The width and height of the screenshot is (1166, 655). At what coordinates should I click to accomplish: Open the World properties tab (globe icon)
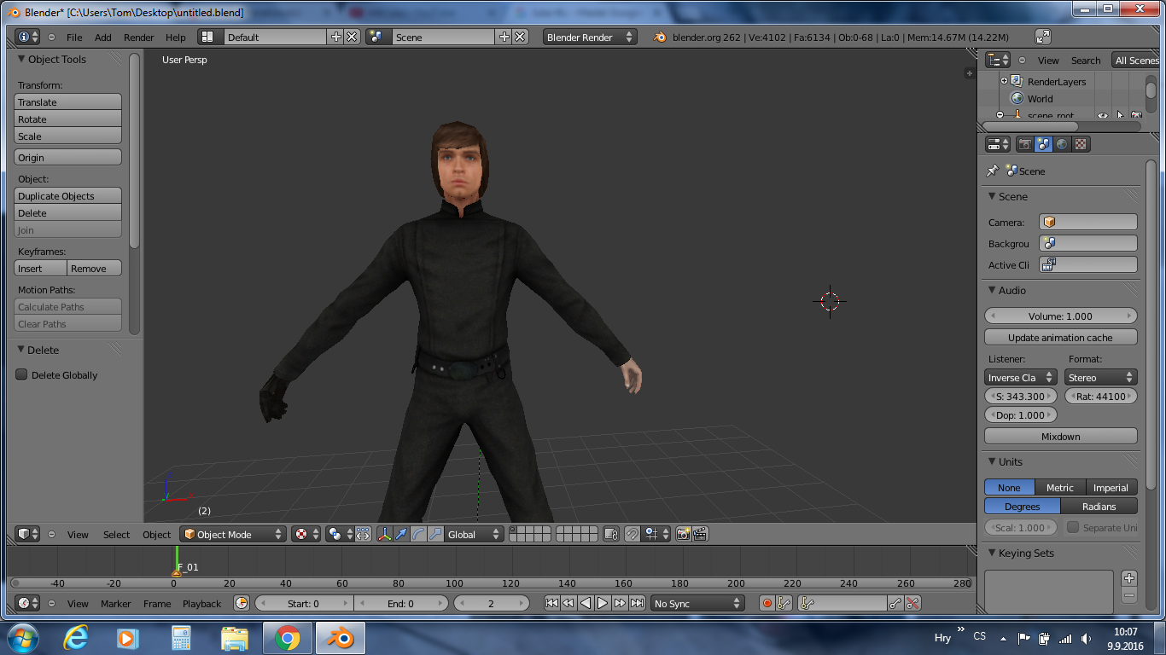(1062, 144)
